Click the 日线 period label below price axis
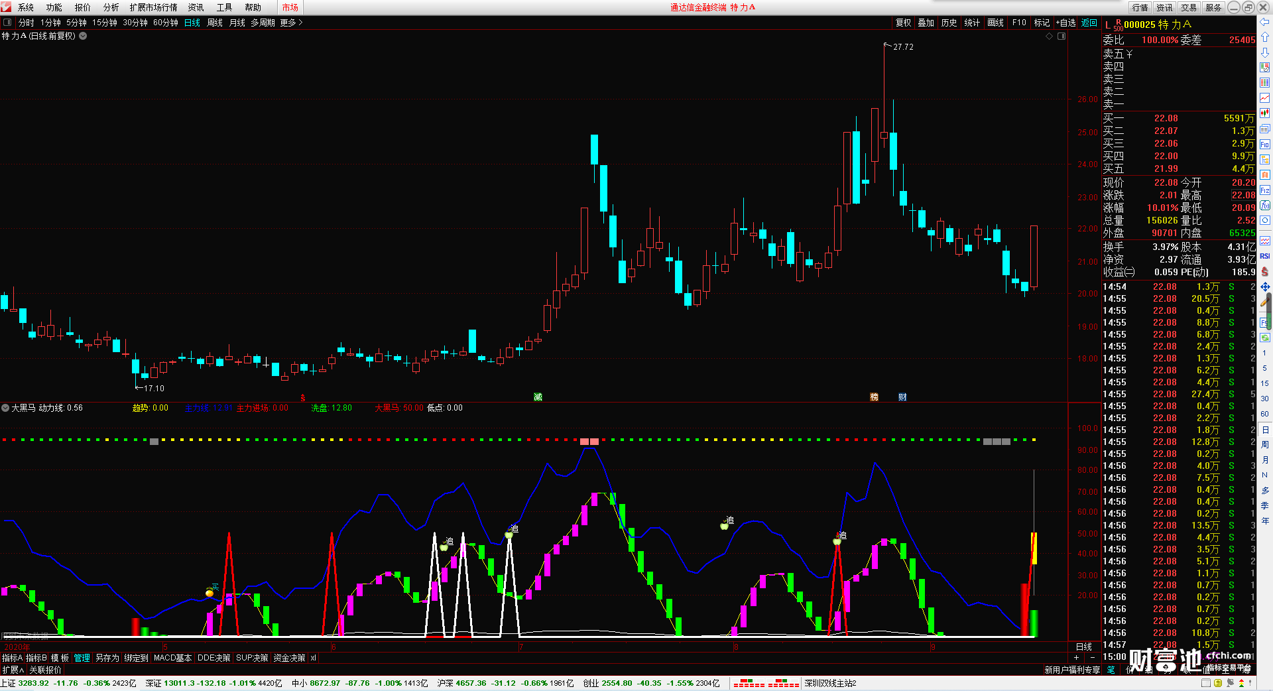Screen dimensions: 1273x691 coord(1084,646)
